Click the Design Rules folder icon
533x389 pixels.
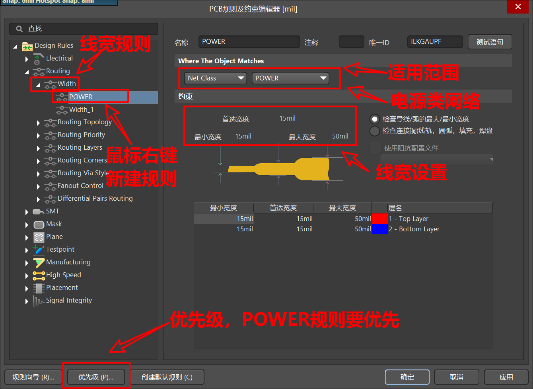click(x=27, y=46)
